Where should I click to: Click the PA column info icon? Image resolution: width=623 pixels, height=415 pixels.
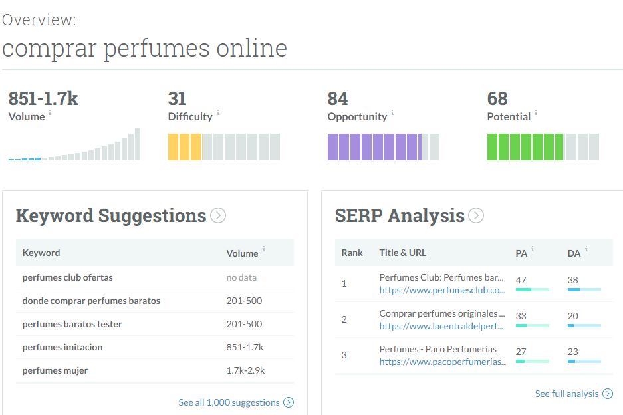click(532, 249)
